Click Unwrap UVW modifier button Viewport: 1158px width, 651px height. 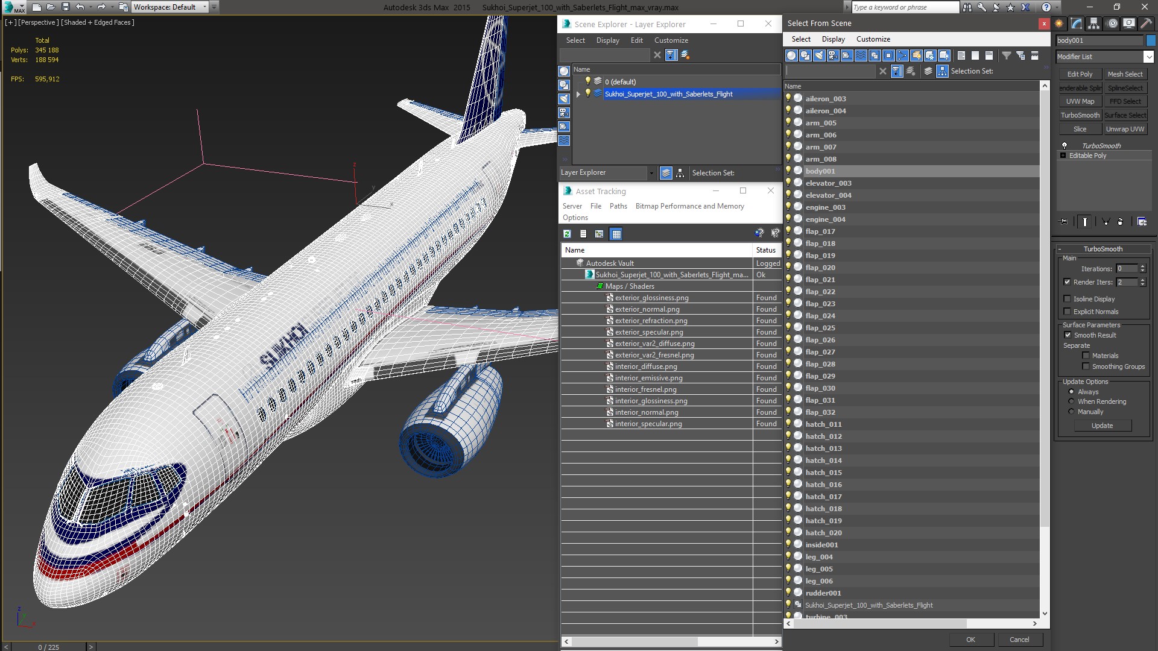[x=1125, y=129]
